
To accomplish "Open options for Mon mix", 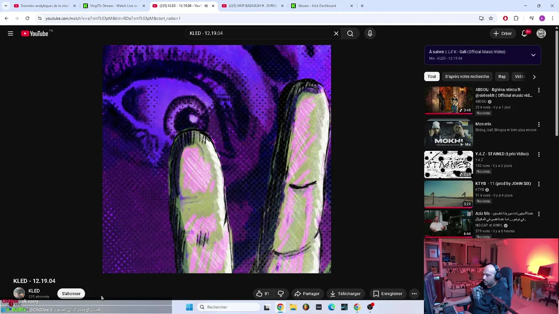I will (538, 125).
